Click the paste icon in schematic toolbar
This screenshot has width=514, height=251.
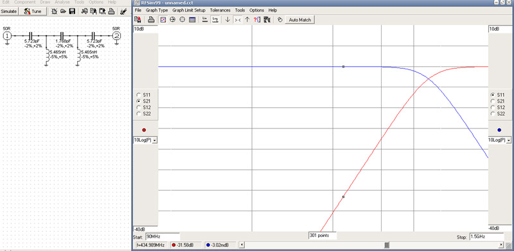point(102,12)
